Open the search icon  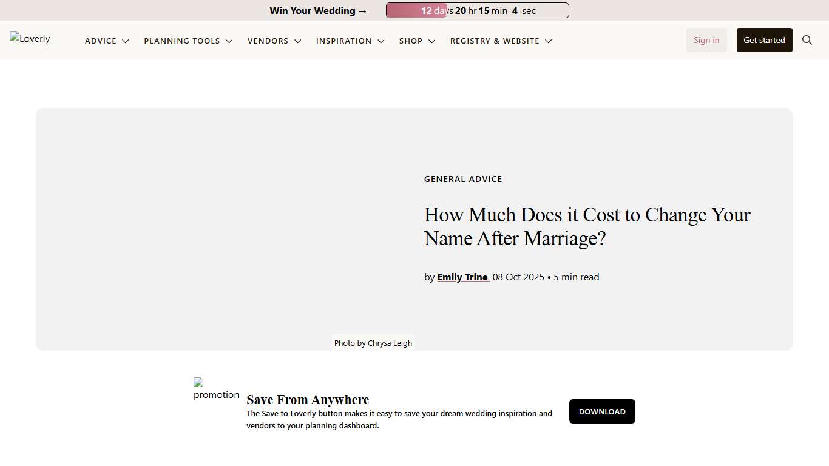click(x=807, y=40)
